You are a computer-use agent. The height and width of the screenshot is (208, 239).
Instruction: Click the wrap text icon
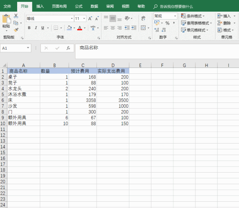143,18
